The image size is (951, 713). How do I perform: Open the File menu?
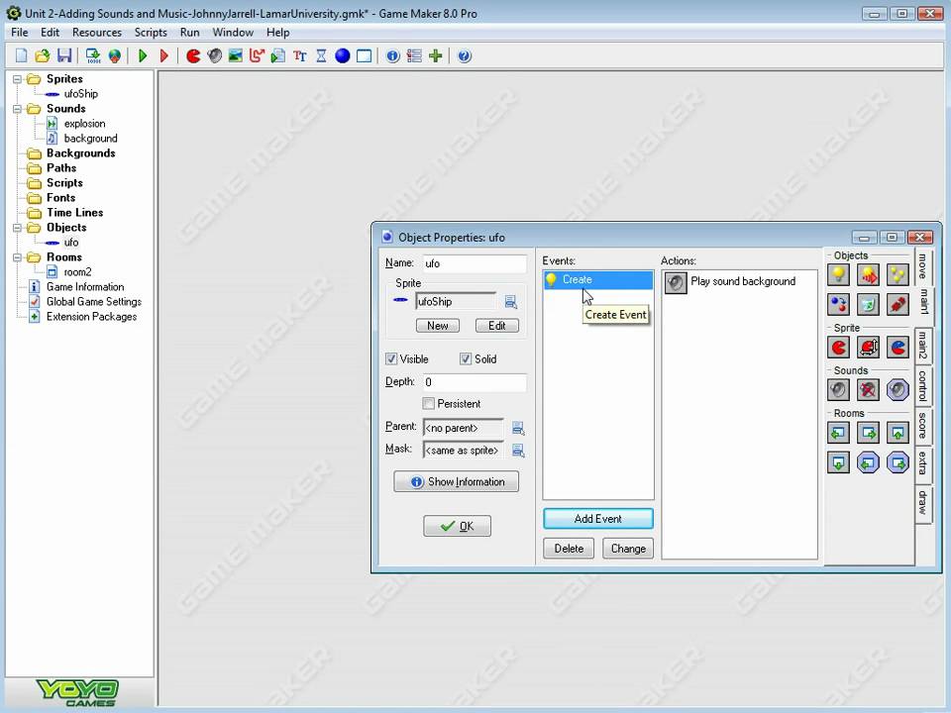(x=20, y=33)
